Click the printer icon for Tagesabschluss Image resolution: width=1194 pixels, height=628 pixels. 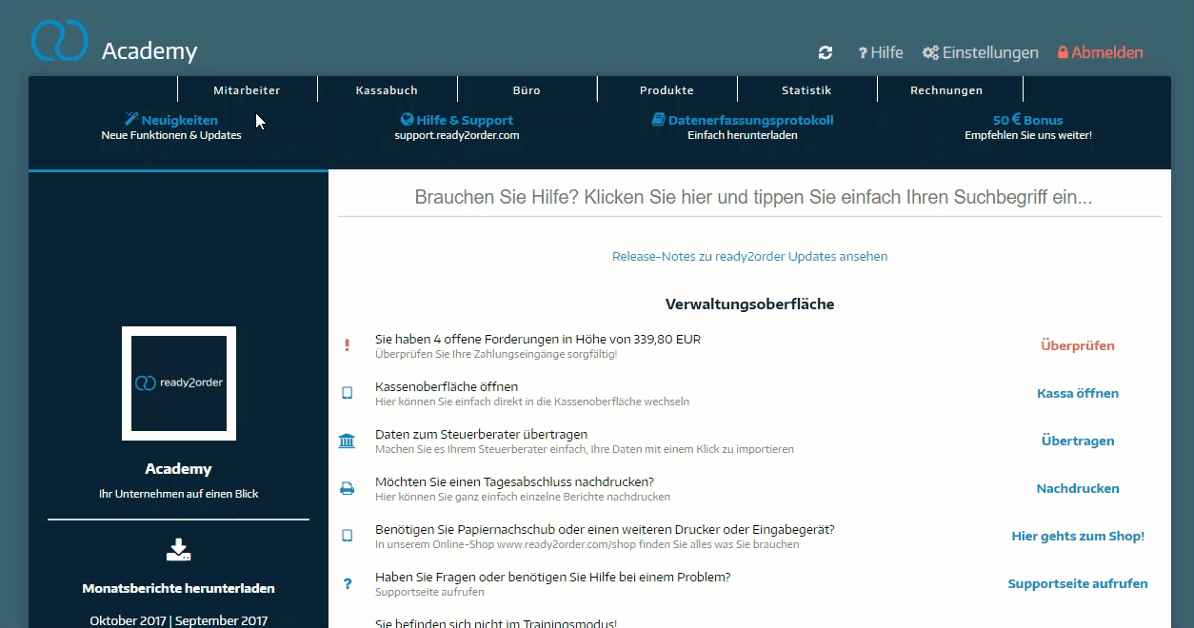point(347,488)
